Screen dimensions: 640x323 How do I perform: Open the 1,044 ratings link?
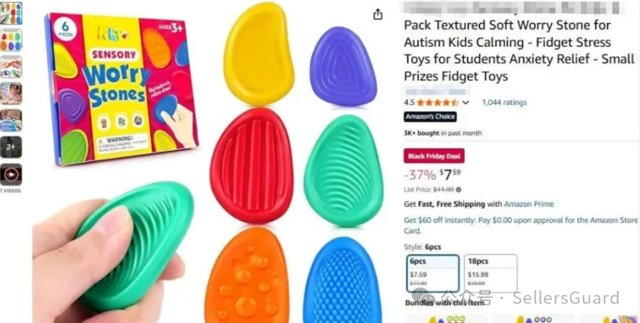(504, 103)
